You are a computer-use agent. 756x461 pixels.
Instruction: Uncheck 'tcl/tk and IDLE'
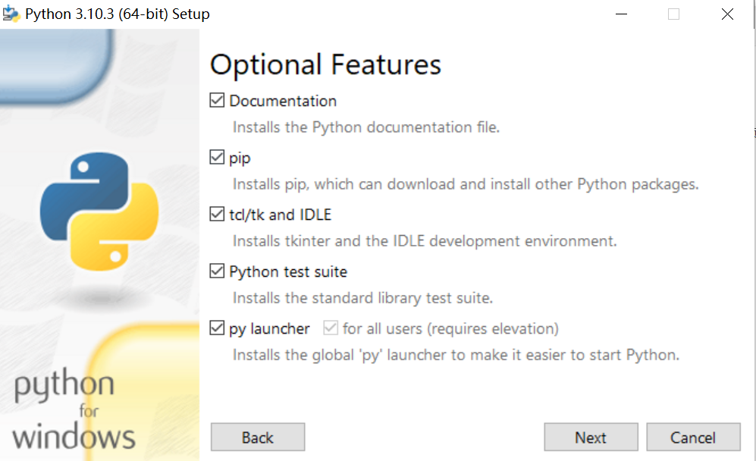point(218,214)
